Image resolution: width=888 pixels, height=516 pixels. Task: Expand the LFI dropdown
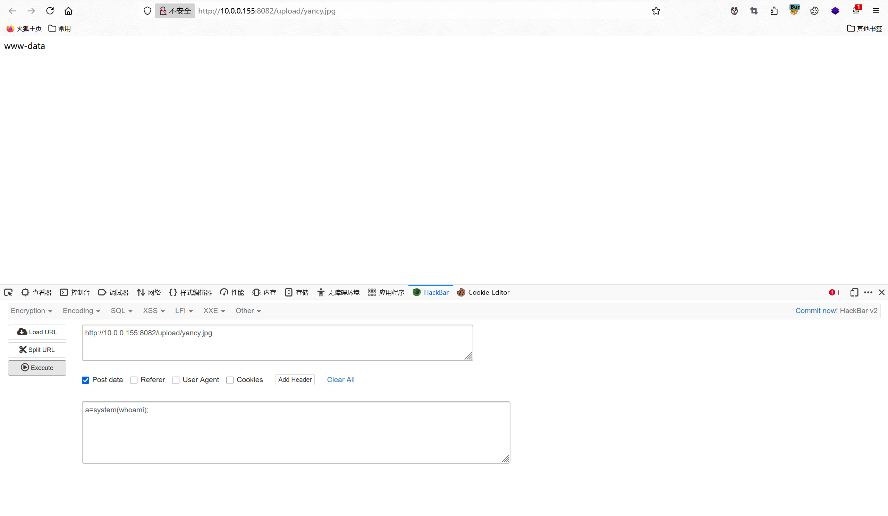(184, 311)
